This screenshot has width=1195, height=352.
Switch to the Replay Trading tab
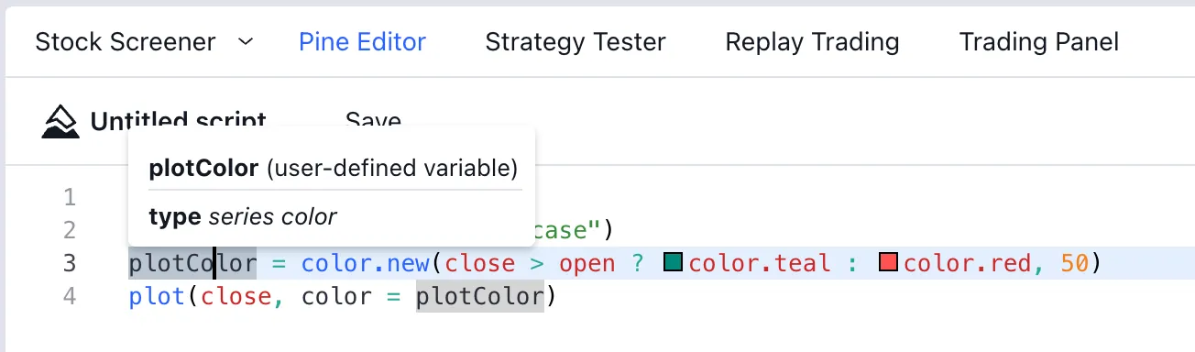(x=812, y=42)
